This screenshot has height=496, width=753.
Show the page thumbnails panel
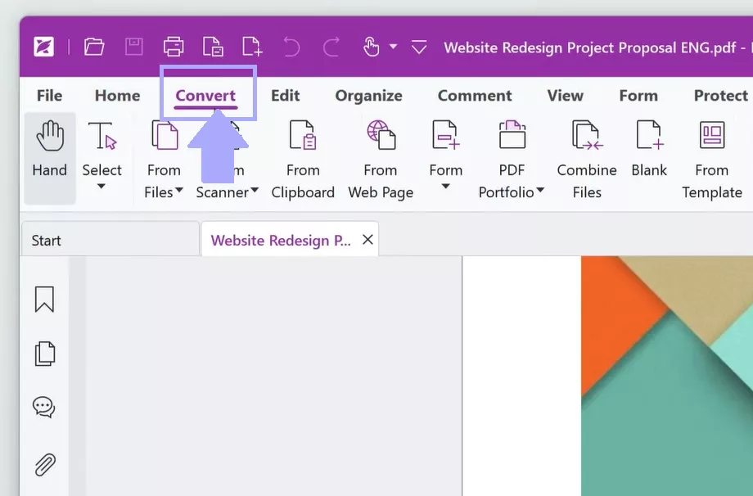43,354
